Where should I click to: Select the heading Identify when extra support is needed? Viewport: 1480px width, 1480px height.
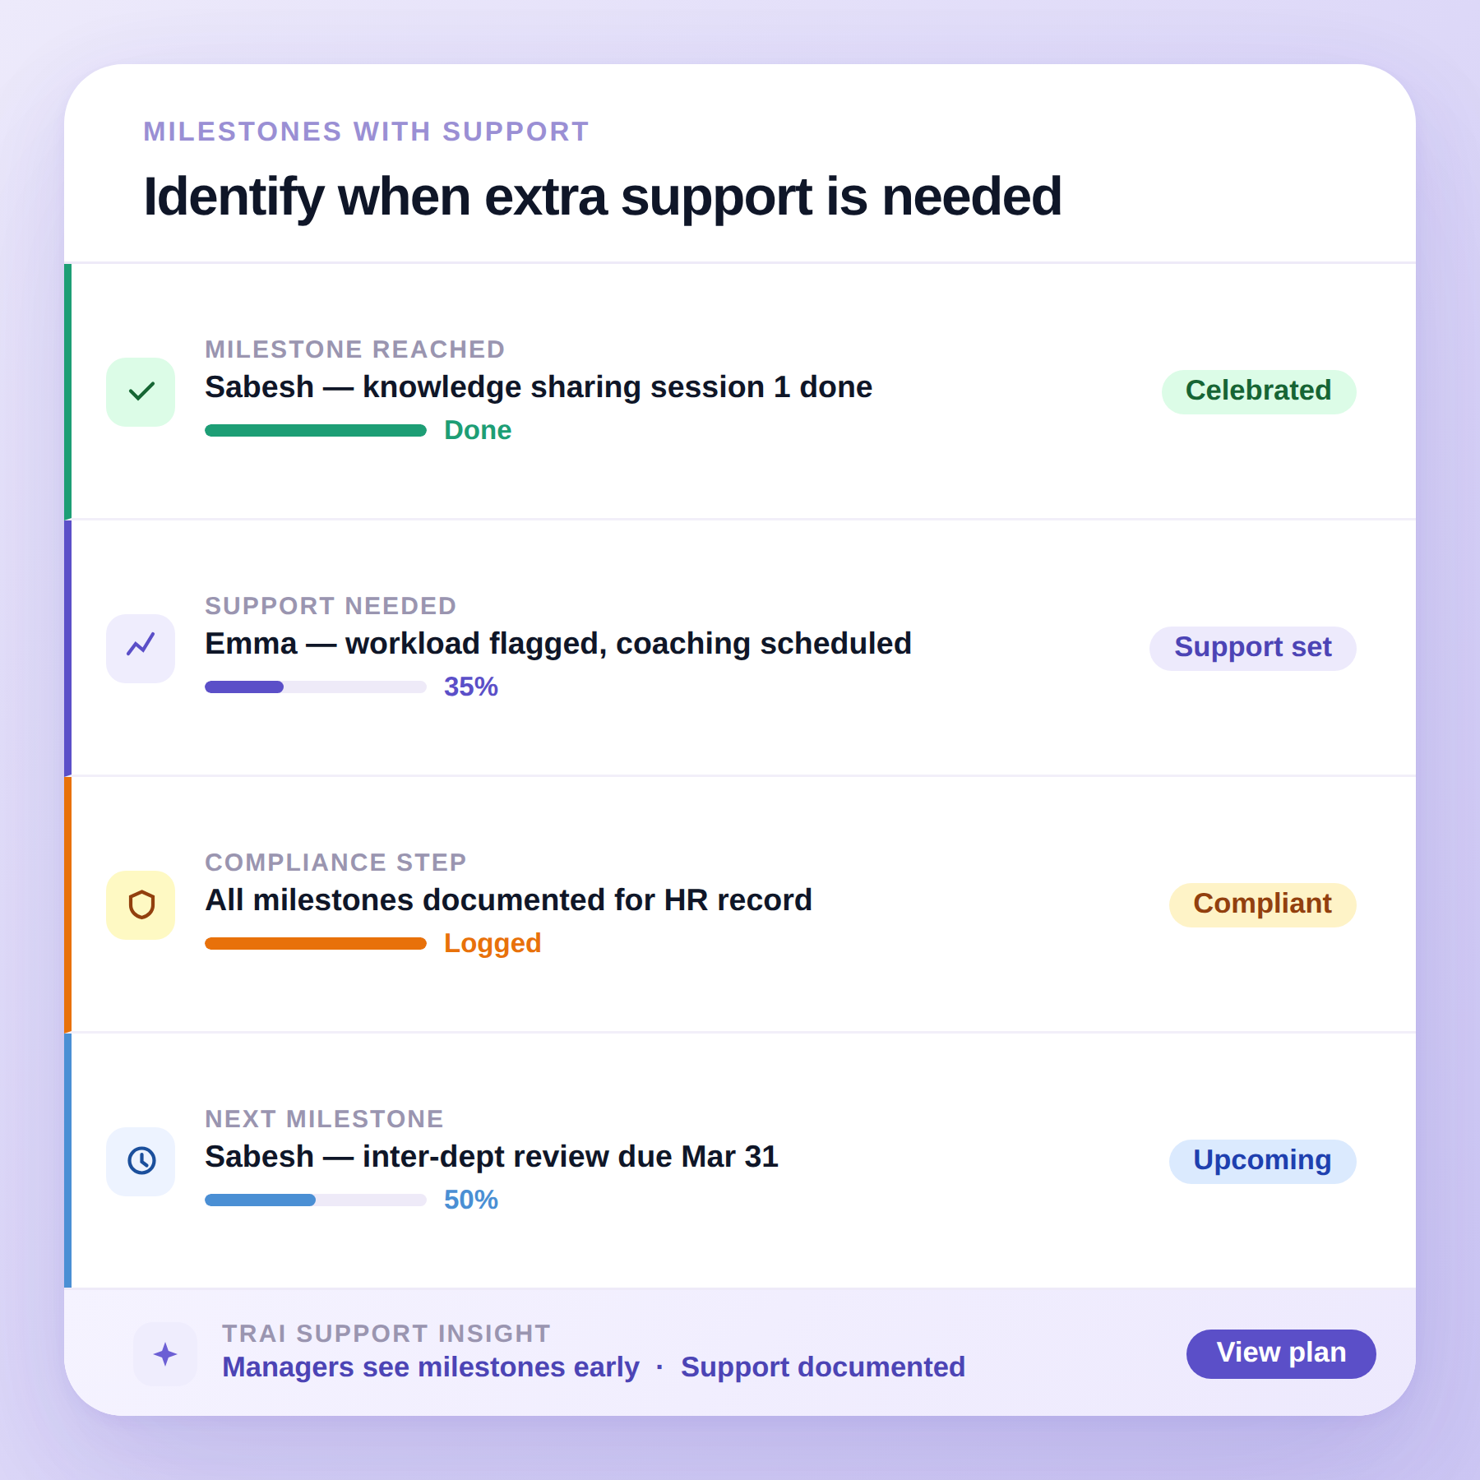click(602, 197)
